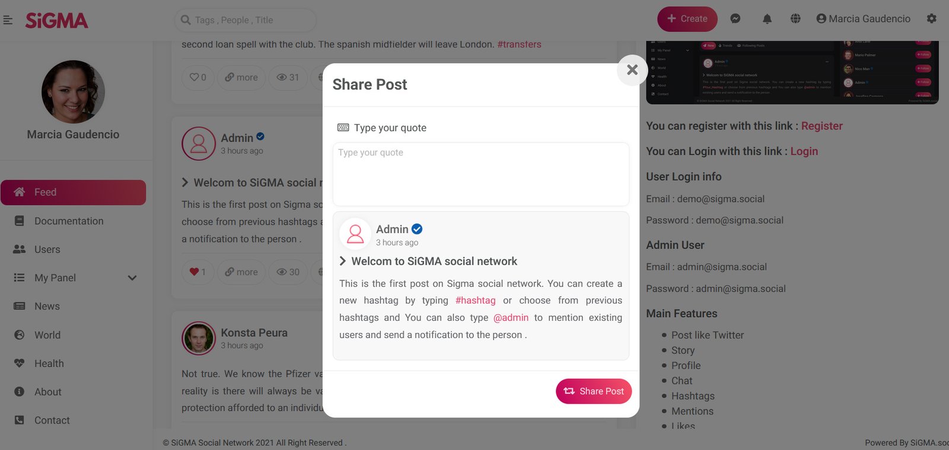The image size is (949, 450).
Task: Focus the Type your quote text area
Action: (481, 174)
